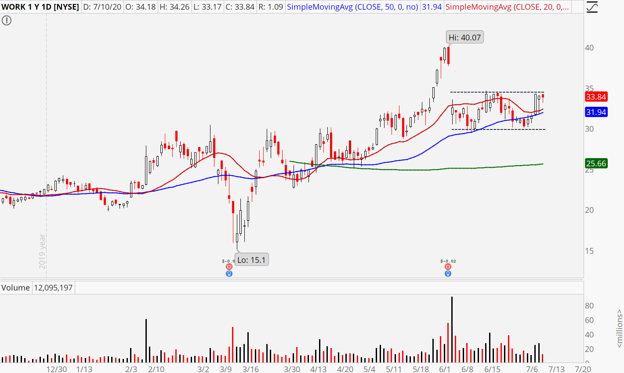Click the 40 level on the price axis
Screen dimensions: 624x373
(589, 48)
